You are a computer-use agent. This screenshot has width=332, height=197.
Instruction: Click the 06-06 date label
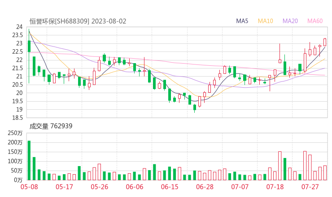135,187
